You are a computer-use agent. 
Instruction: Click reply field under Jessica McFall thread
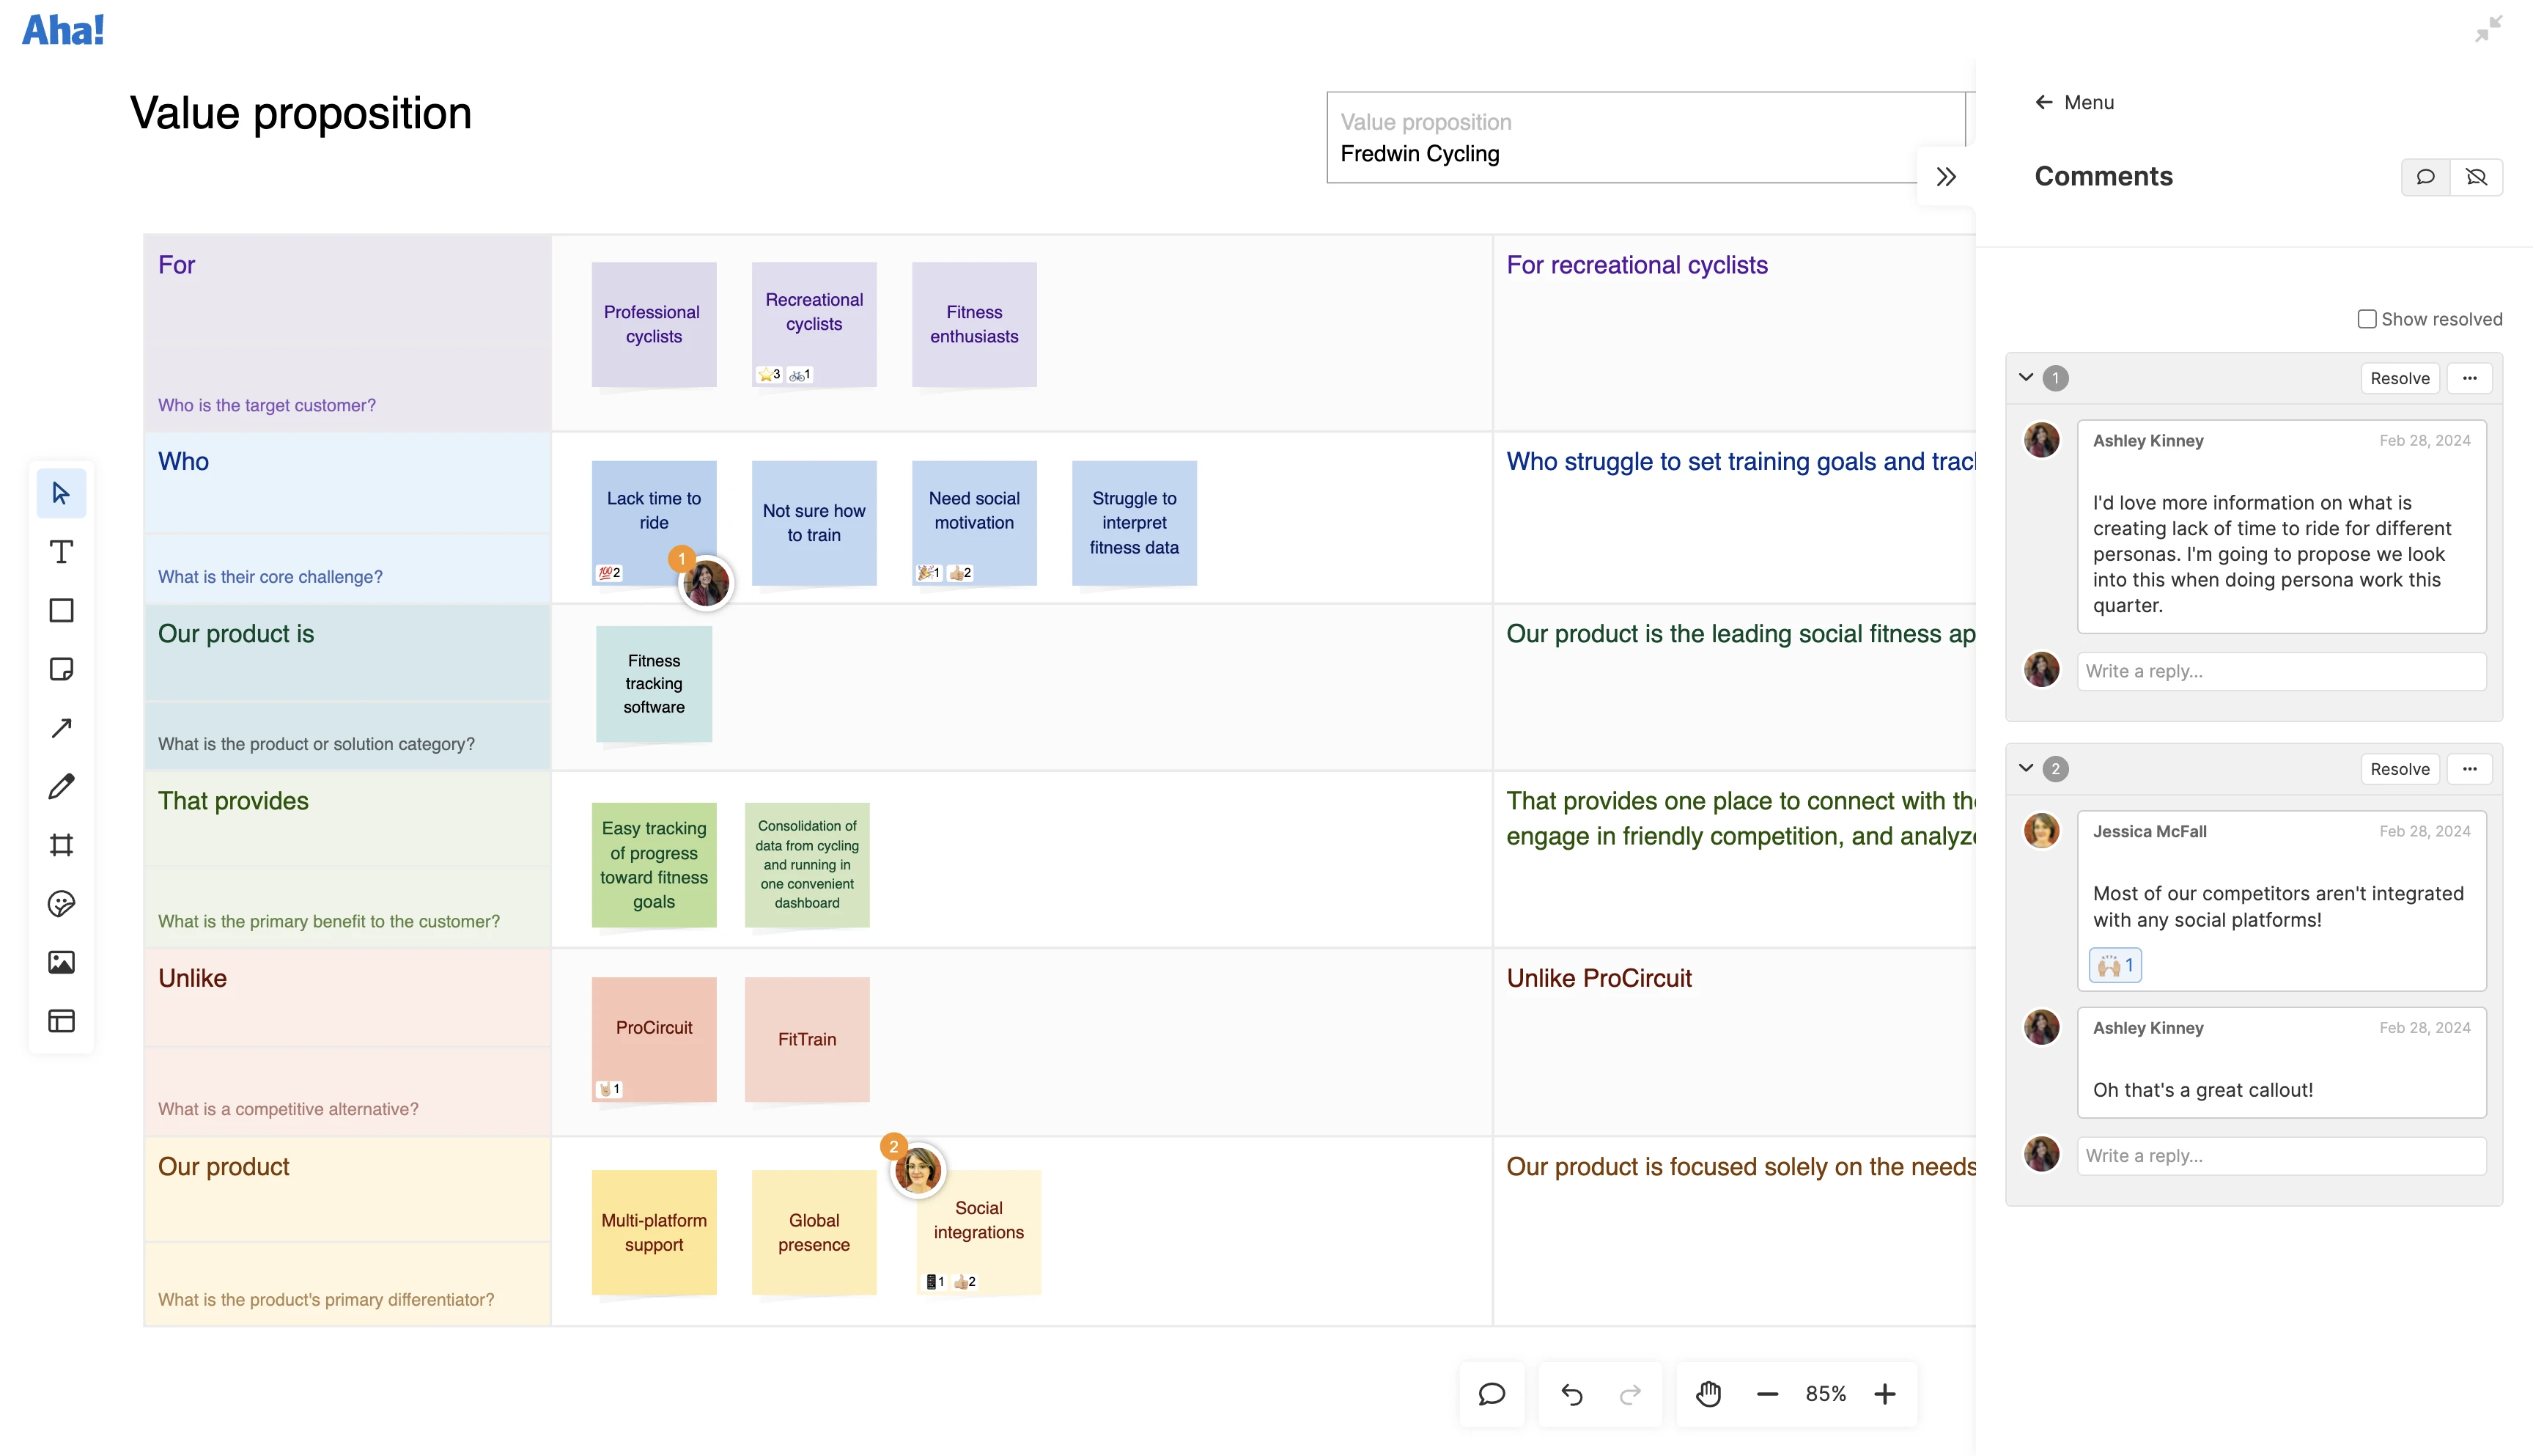[x=2281, y=1155]
